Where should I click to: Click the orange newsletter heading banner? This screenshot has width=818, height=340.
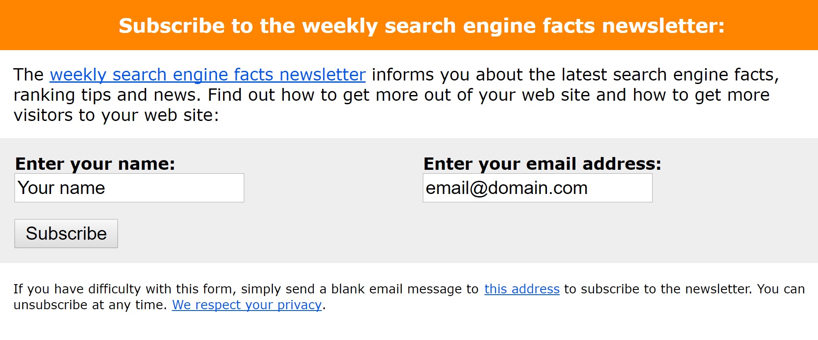coord(409,25)
